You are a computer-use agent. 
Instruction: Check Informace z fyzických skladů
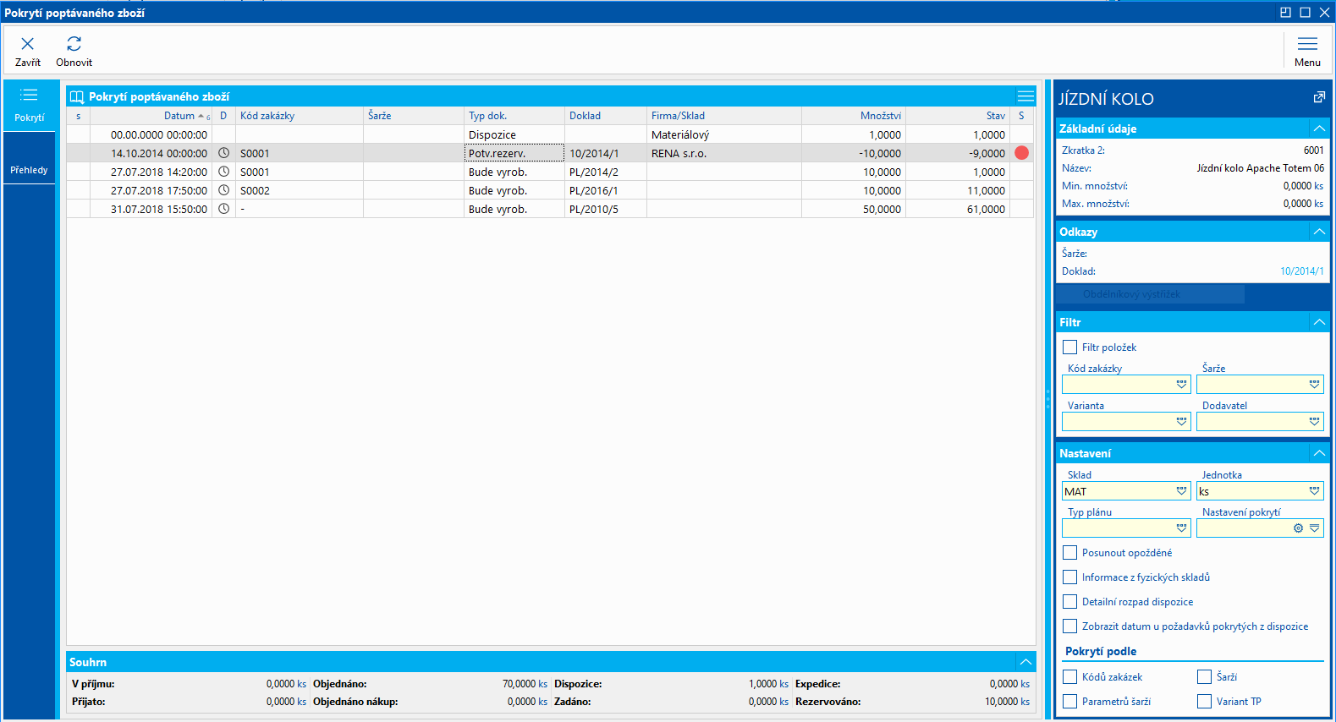click(x=1070, y=577)
